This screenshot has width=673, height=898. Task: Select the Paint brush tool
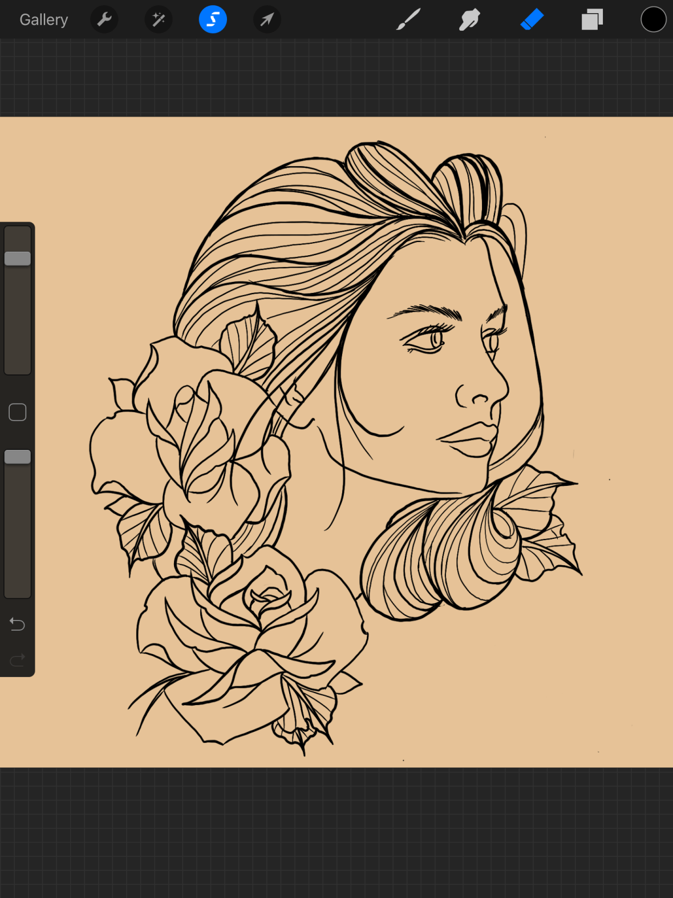coord(408,20)
